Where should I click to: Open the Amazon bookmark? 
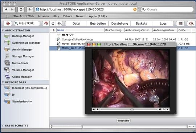click(44, 16)
